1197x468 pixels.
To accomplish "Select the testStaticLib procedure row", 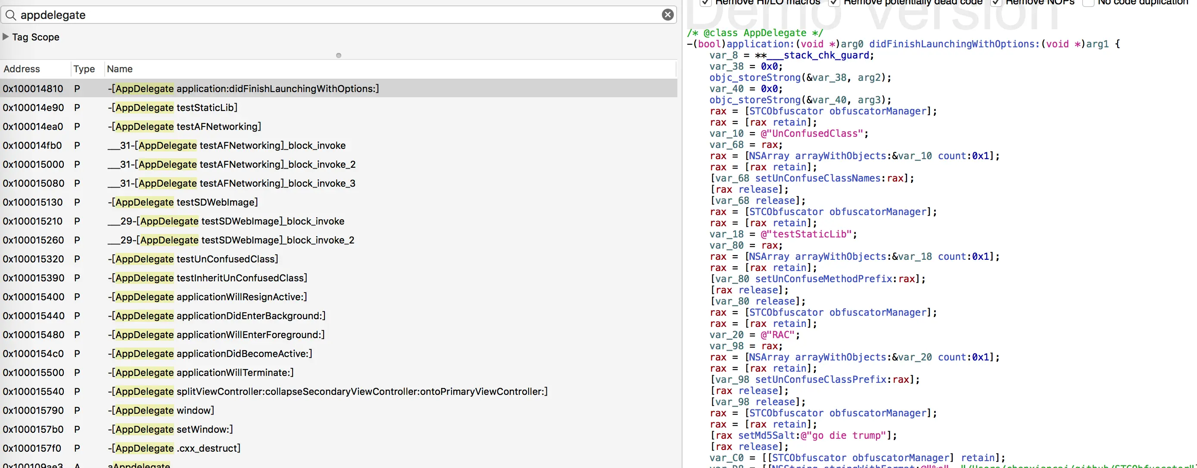I will [207, 108].
